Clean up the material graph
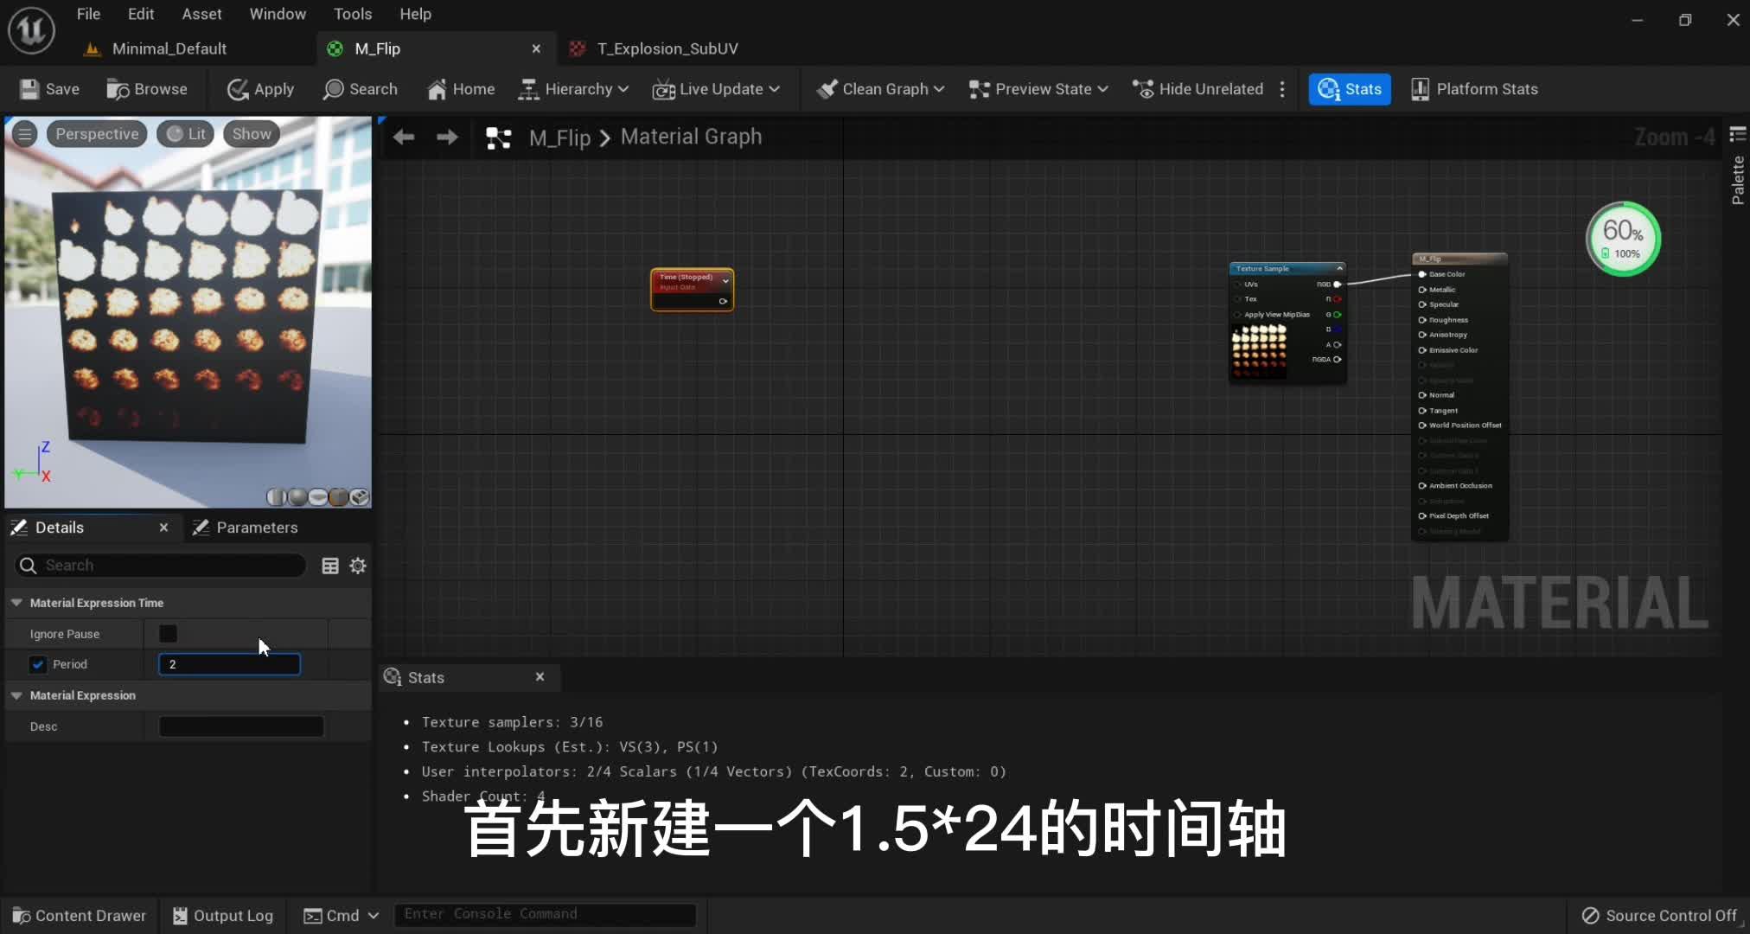This screenshot has width=1750, height=934. [878, 88]
